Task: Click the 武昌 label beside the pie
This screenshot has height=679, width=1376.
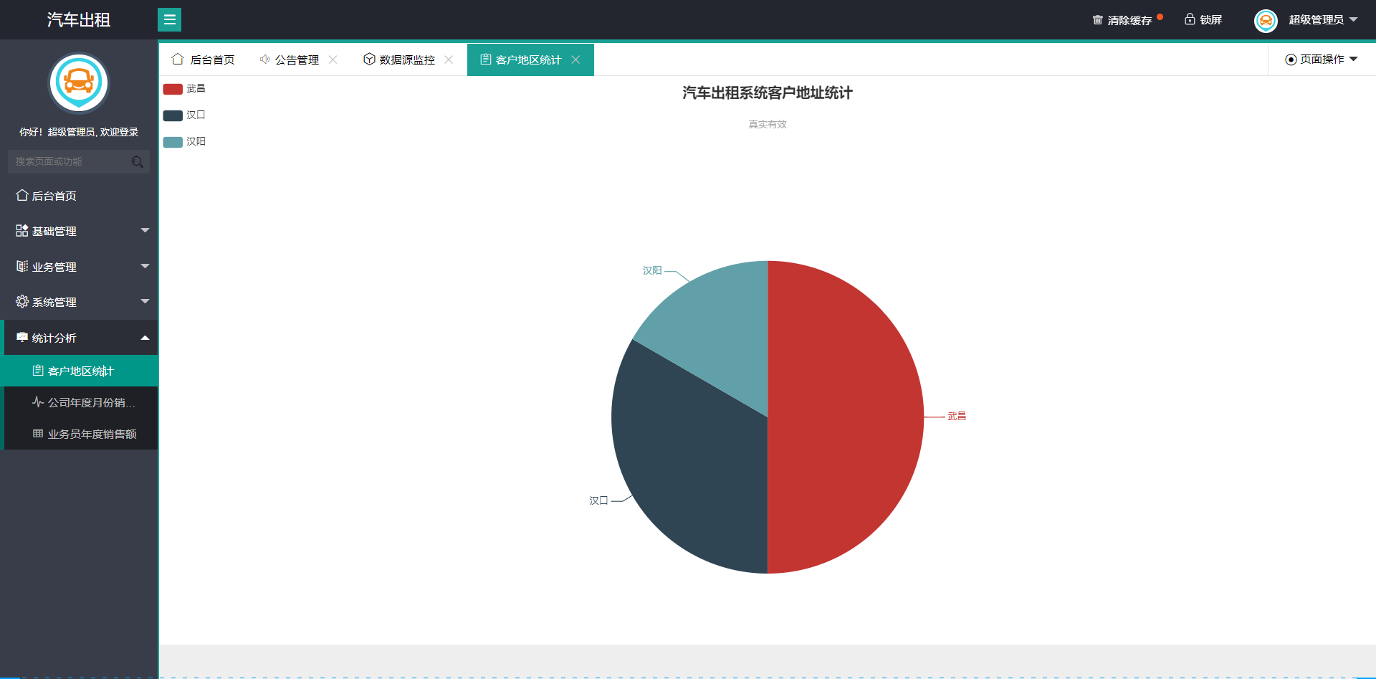Action: [957, 416]
